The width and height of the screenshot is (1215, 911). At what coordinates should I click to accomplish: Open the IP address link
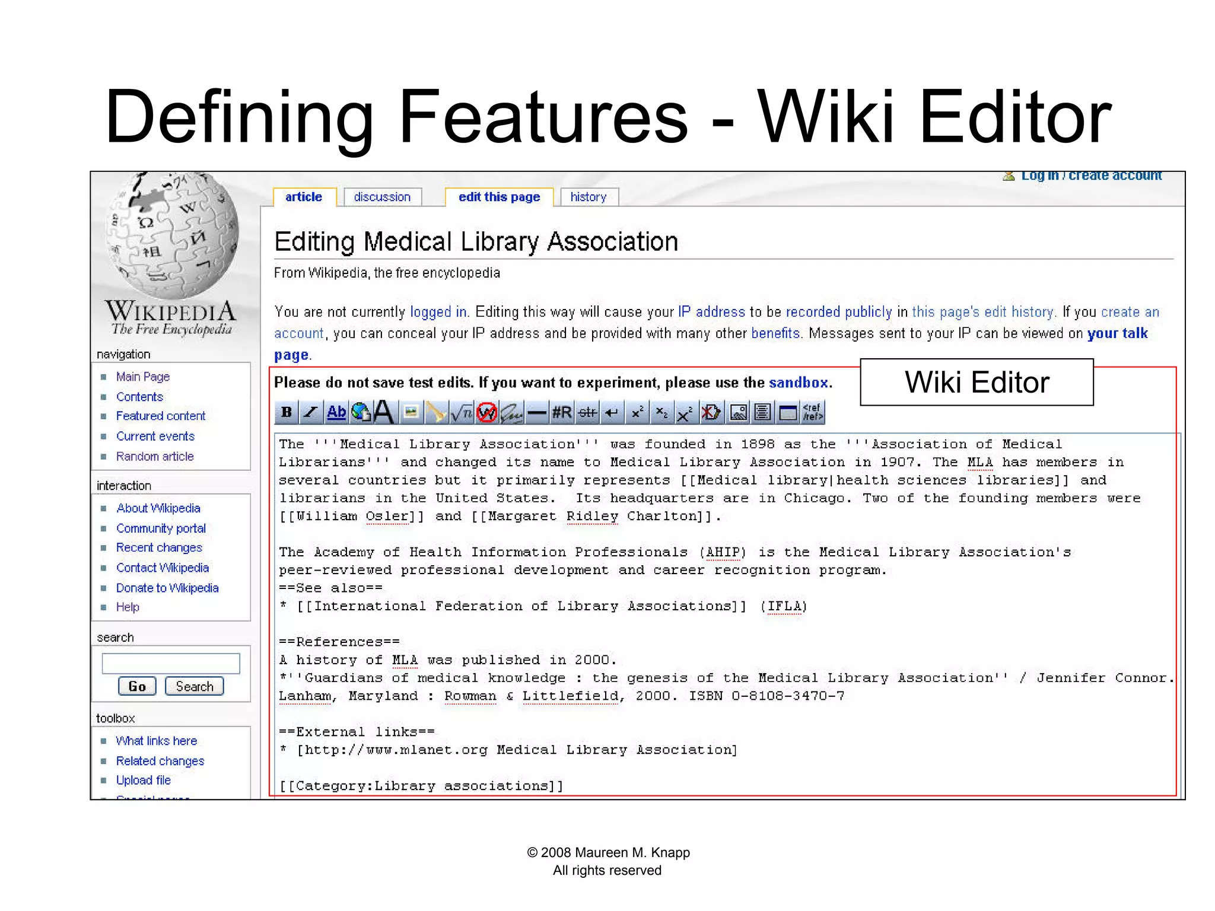click(711, 312)
